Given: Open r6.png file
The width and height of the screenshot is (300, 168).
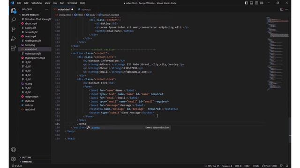Looking at the screenshot, I should 28,84.
